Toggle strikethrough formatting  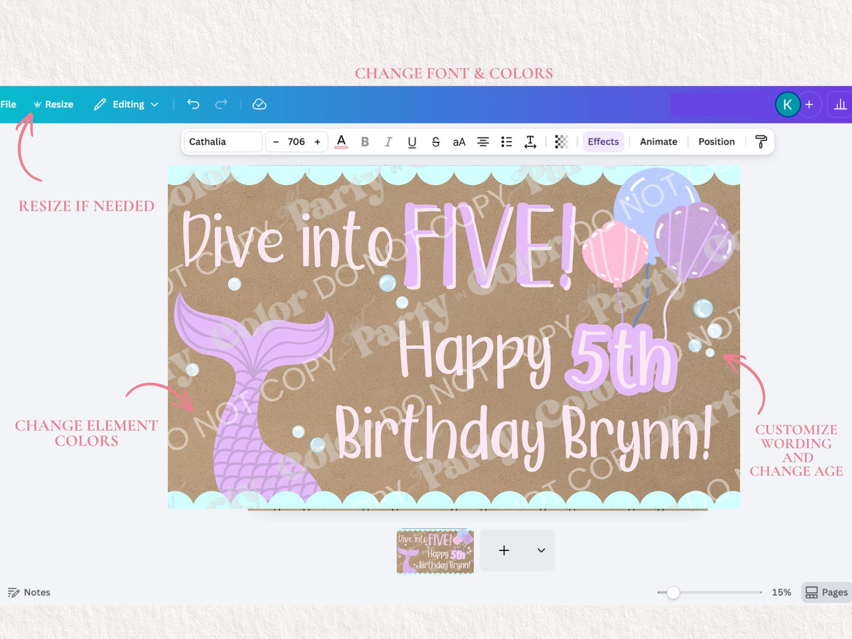[436, 141]
